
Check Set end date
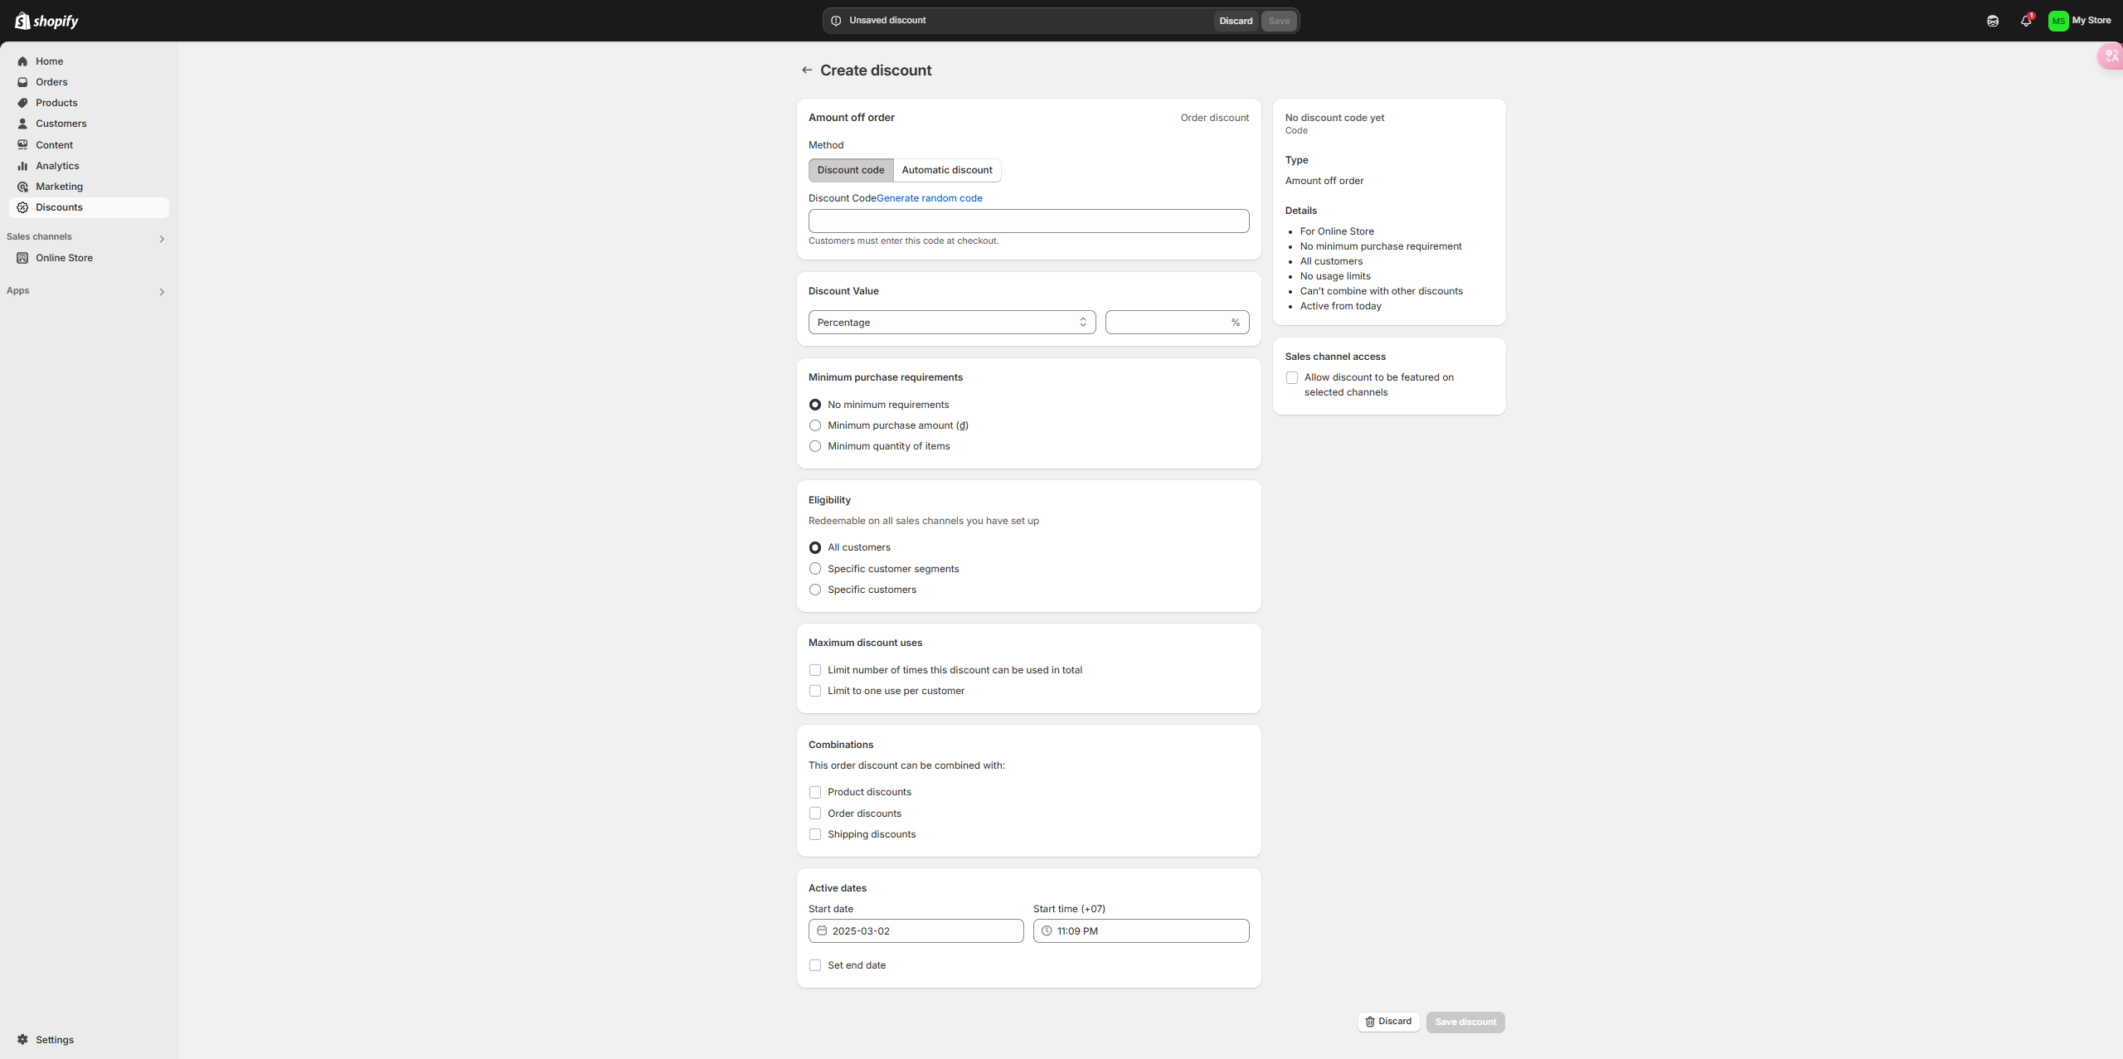pyautogui.click(x=815, y=965)
